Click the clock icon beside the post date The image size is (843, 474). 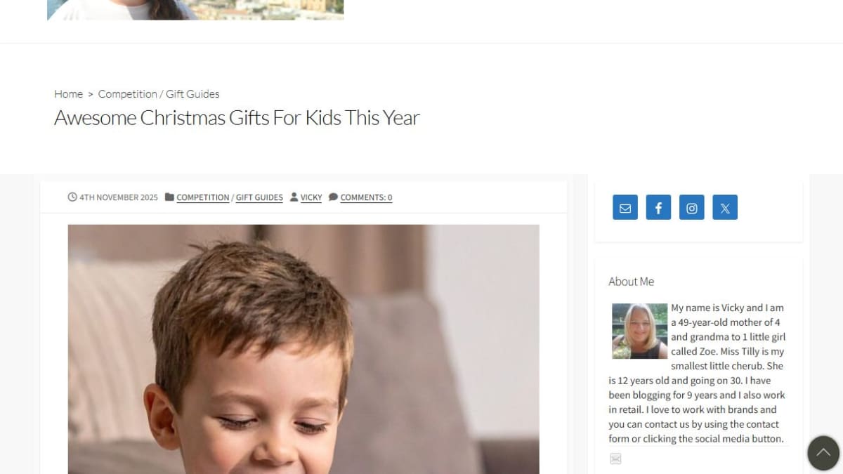coord(72,197)
